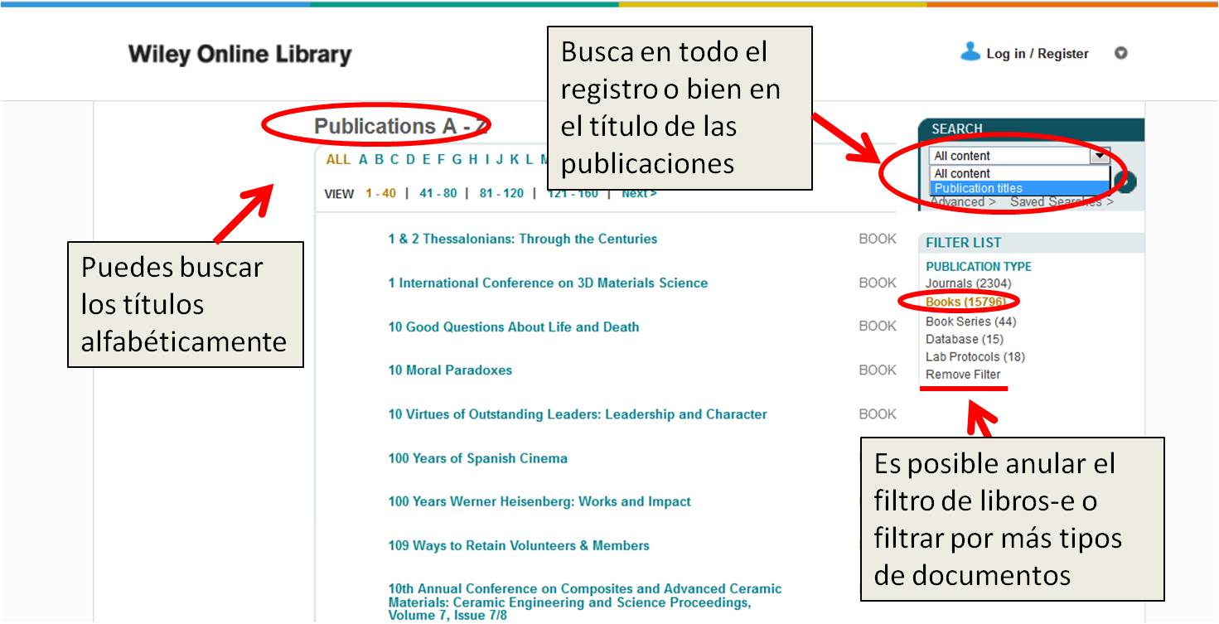Filter publications by letter F
The image size is (1219, 624).
[x=442, y=160]
